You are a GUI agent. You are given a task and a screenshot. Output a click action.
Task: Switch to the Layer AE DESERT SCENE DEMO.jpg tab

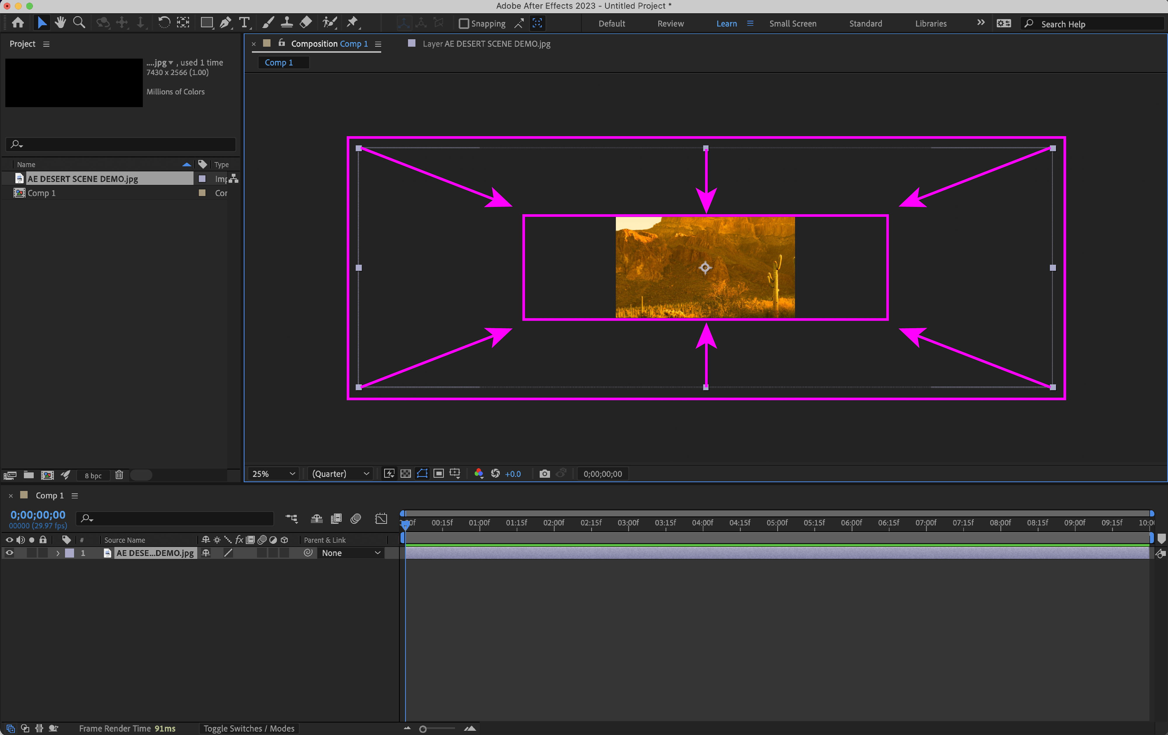pos(486,44)
